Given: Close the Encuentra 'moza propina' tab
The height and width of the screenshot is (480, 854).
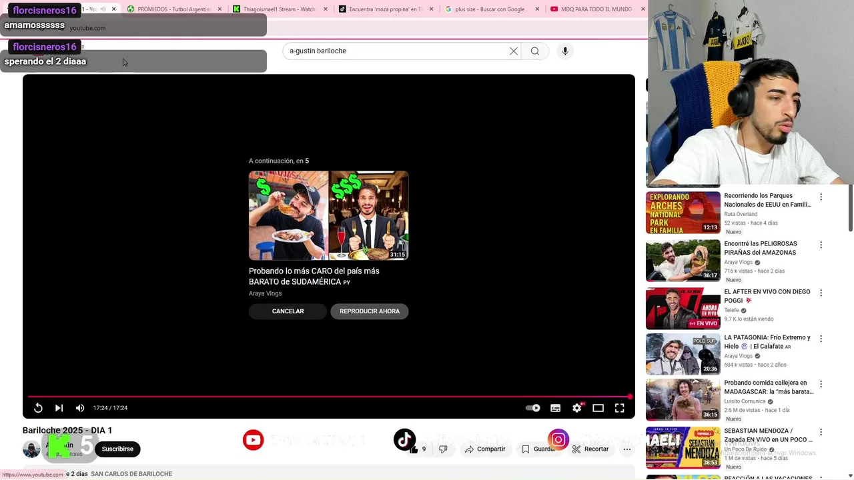Looking at the screenshot, I should [432, 9].
